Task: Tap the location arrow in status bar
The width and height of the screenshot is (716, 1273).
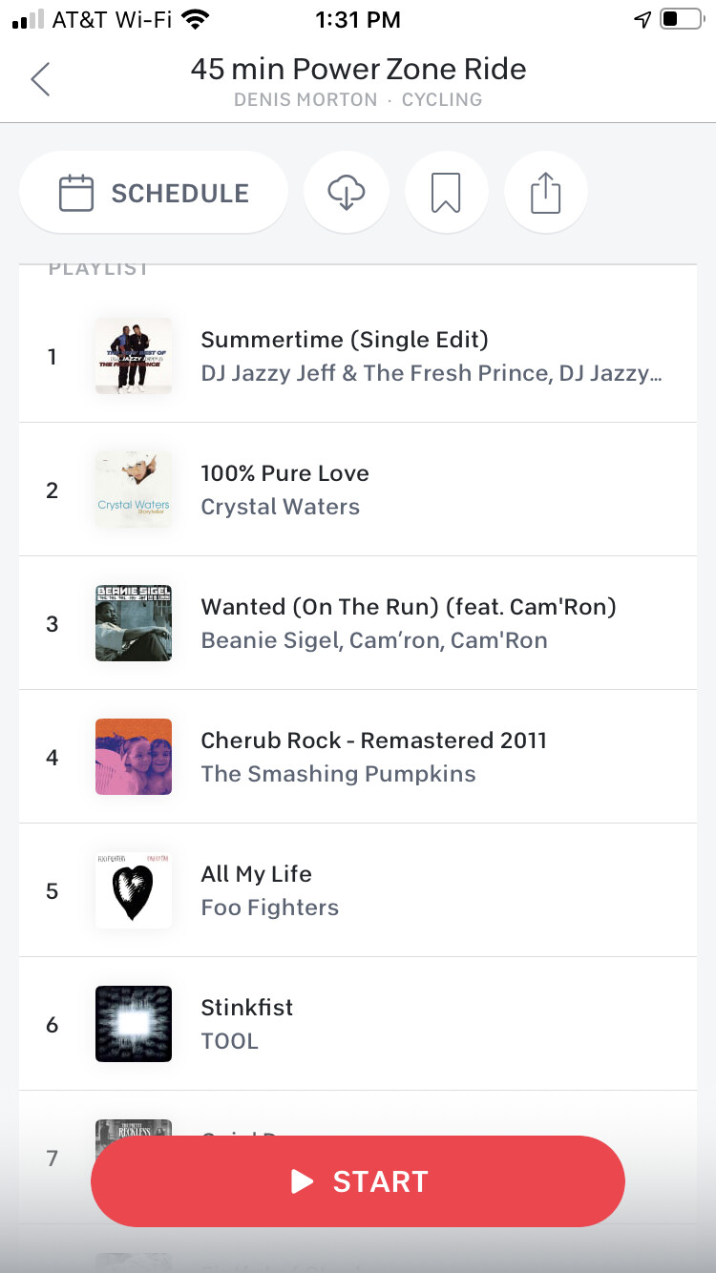Action: click(642, 20)
